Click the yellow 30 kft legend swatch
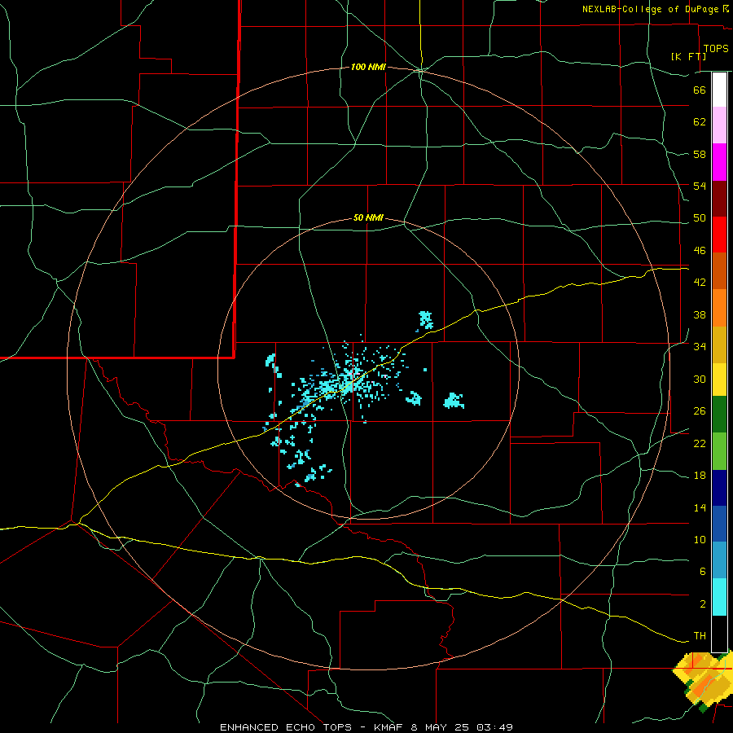 [719, 380]
